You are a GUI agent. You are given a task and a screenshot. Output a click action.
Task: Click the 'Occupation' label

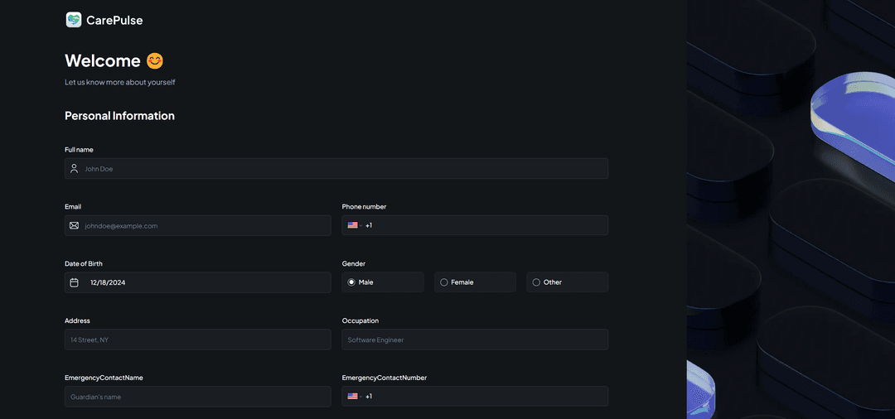coord(360,320)
